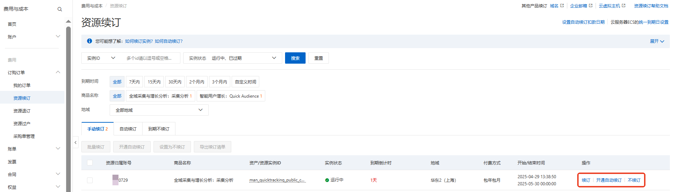Open man_quicktracking_public_c... instance link
This screenshot has height=192, width=678.
click(x=277, y=180)
